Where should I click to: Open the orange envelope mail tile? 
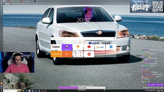[78, 47]
